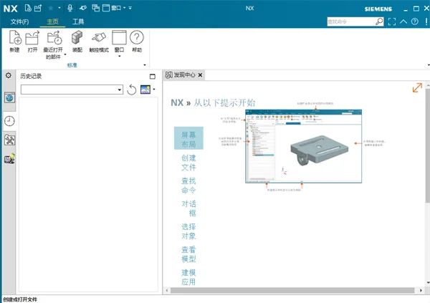430x303 pixels.
Task: Open the resource bar settings gear
Action: (9, 75)
